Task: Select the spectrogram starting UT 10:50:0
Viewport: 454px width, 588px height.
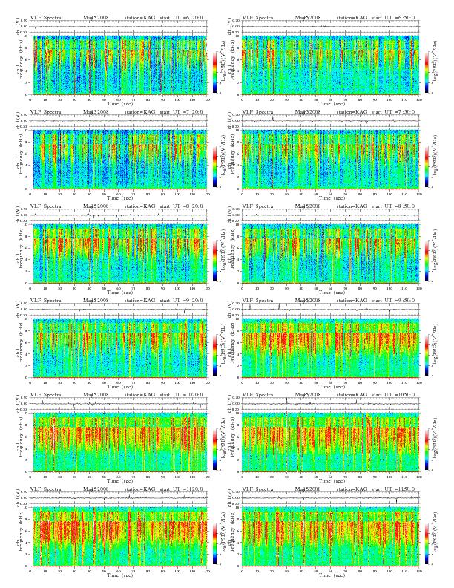Action: click(330, 442)
